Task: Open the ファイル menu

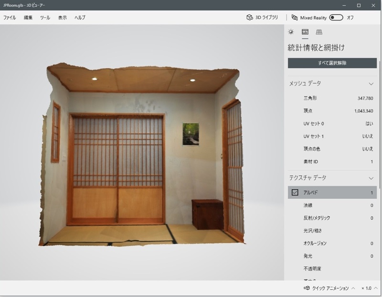Action: coord(10,18)
